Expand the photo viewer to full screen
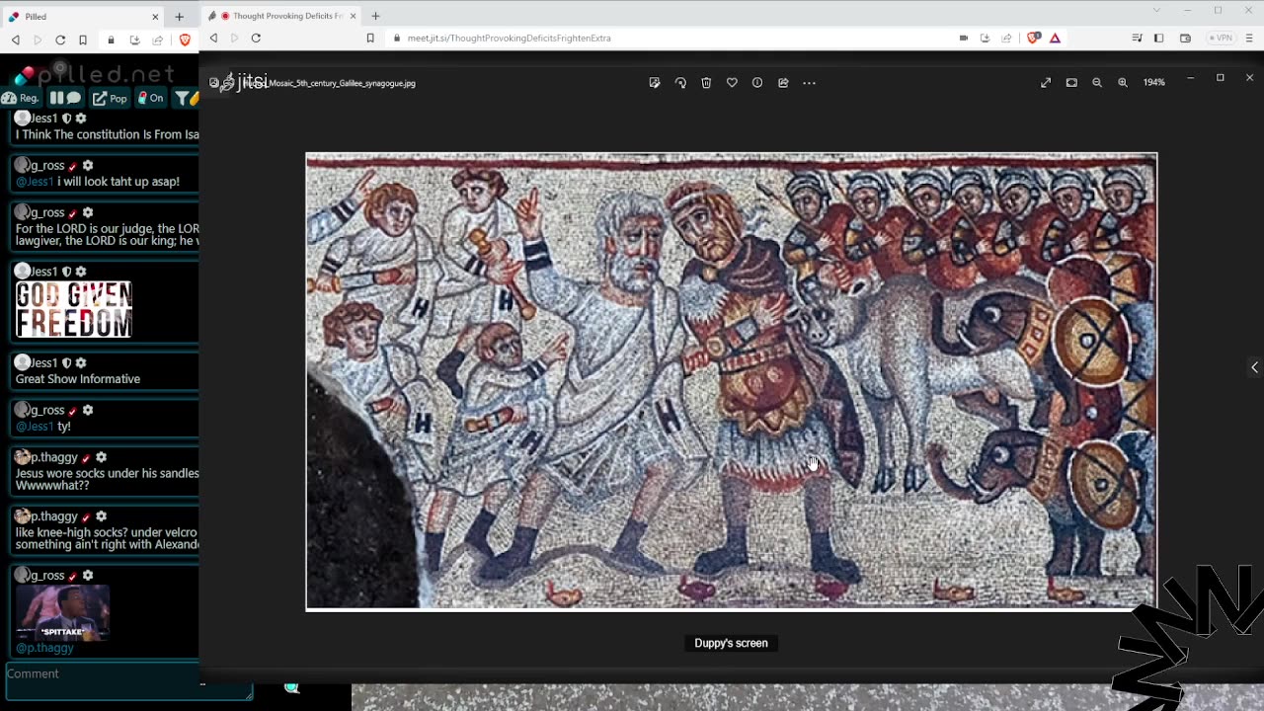Screen dimensions: 1264x711 (1046, 83)
